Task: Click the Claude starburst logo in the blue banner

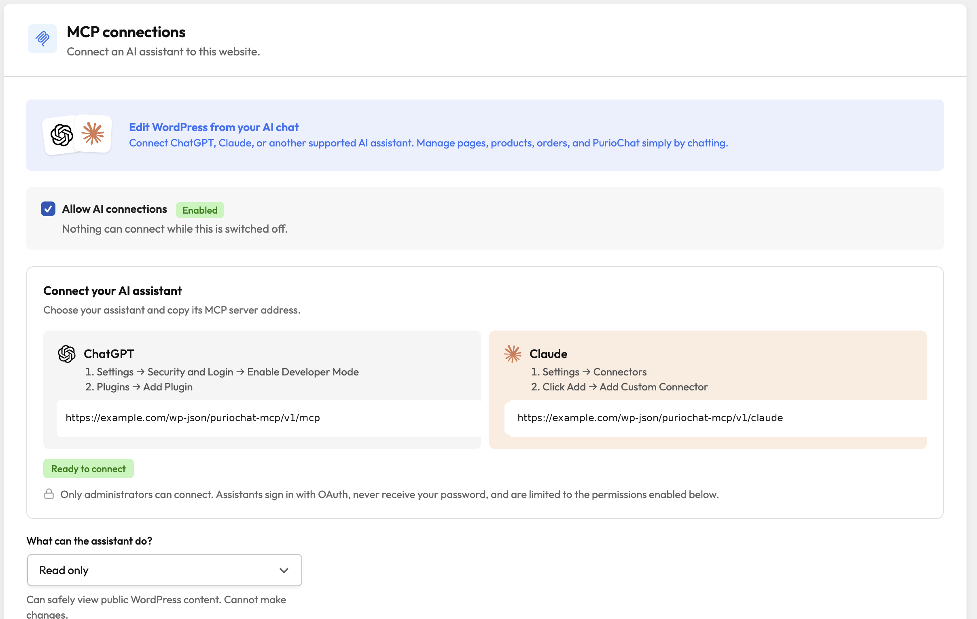Action: [x=93, y=134]
